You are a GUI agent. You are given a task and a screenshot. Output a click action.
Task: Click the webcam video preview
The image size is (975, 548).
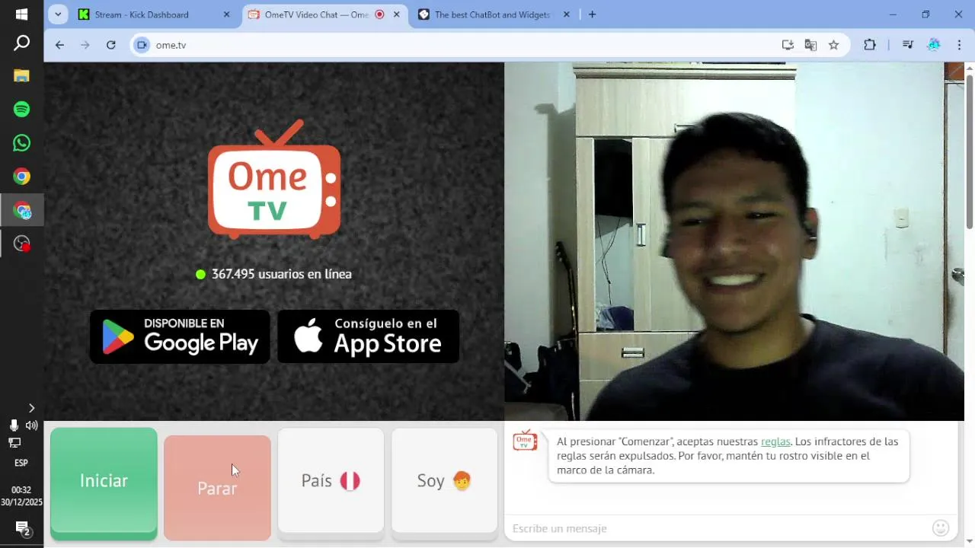[734, 241]
